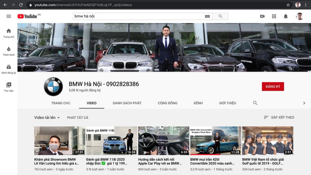Click the search box with bmw hà nội
The height and width of the screenshot is (175, 311).
(138, 16)
